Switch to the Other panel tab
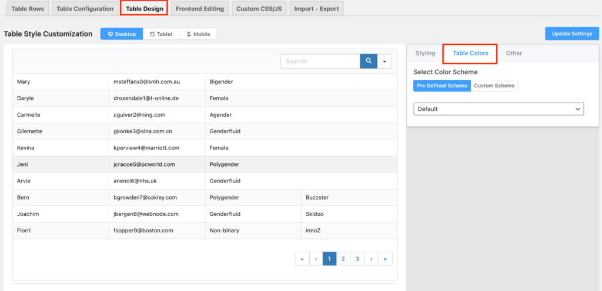 [514, 53]
